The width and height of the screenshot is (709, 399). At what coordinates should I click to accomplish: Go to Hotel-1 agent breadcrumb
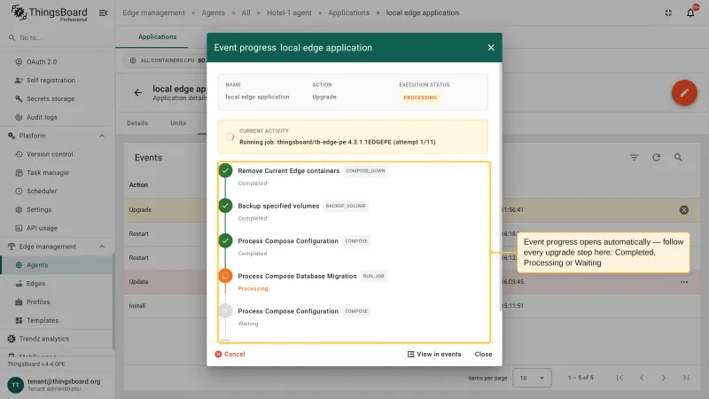(x=289, y=12)
